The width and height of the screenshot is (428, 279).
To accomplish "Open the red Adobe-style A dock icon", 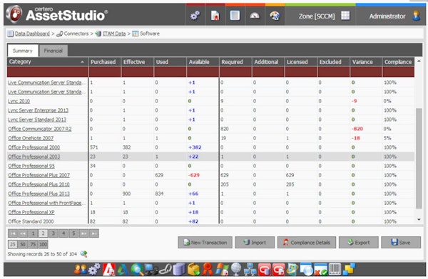I will 108,270.
